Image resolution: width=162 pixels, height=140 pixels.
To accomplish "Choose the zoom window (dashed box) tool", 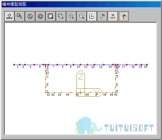I will tap(61, 16).
